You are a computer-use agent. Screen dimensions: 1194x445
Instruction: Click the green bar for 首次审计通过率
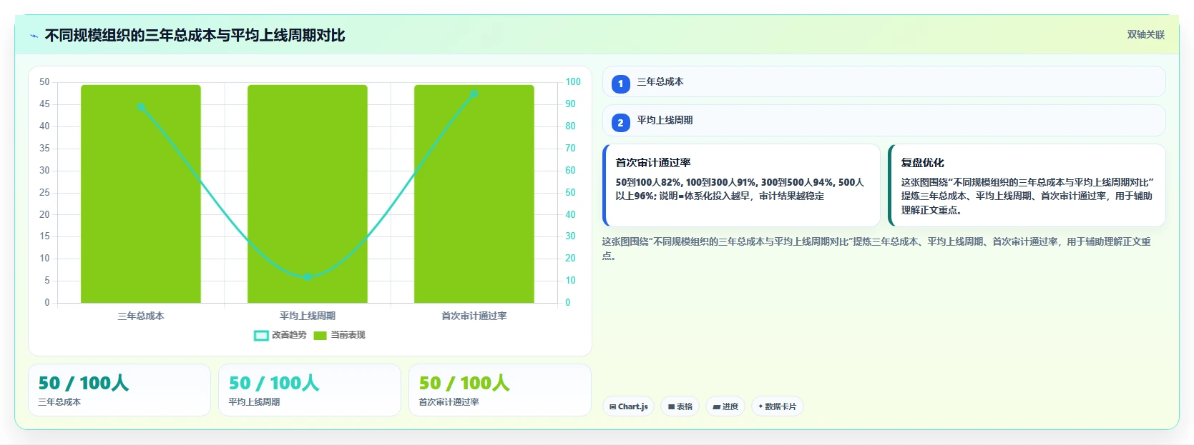(x=474, y=194)
